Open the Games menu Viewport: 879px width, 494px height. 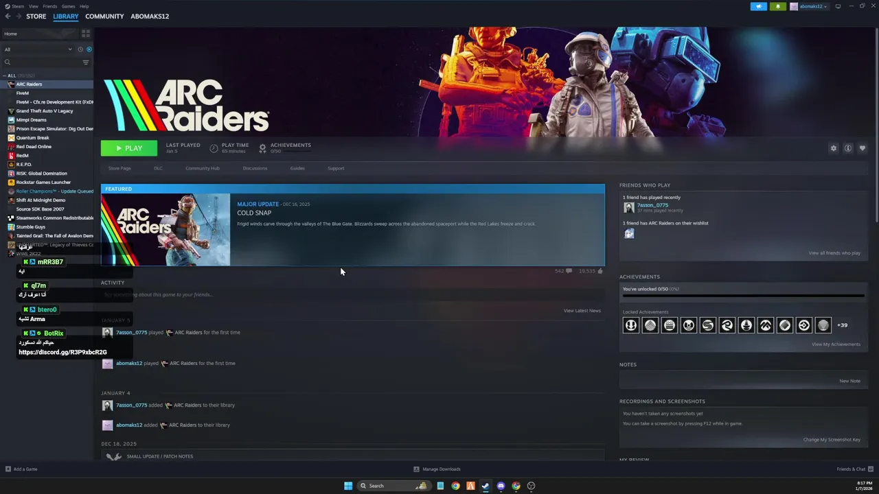point(68,6)
